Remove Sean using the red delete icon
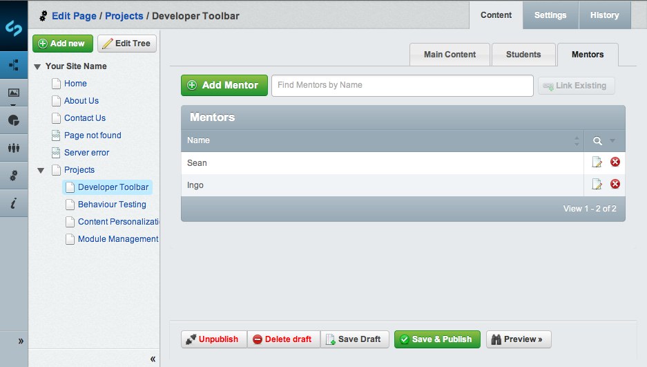Image resolution: width=647 pixels, height=367 pixels. (x=615, y=162)
